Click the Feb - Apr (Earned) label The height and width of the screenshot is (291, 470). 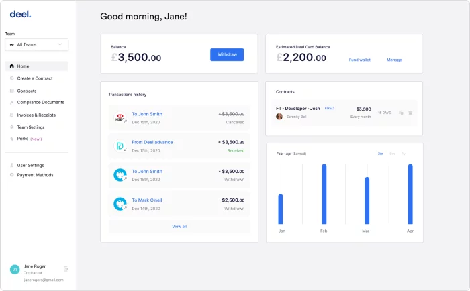click(x=291, y=154)
